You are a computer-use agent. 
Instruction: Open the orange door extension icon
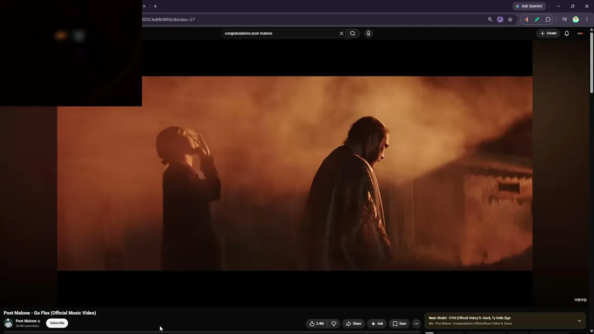526,19
